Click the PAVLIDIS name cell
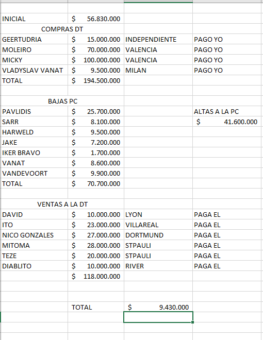The width and height of the screenshot is (263, 340). click(34, 111)
